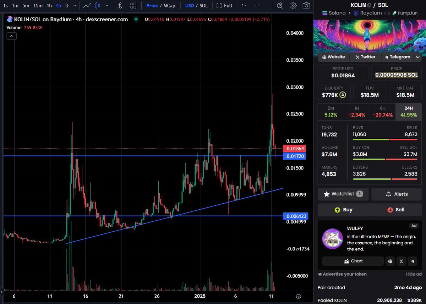Toggle Full screen chart mode

point(224,6)
